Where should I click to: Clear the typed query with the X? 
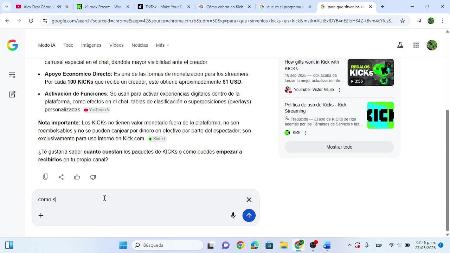tap(249, 200)
